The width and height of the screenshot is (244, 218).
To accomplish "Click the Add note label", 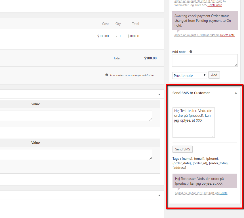I will [x=179, y=52].
